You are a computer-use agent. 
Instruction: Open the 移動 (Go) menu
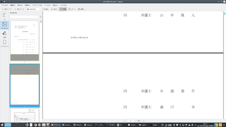click(x=28, y=5)
